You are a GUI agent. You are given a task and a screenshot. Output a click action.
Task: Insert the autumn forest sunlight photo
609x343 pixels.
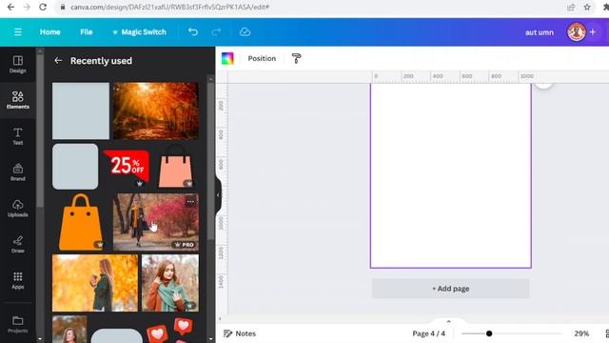(156, 111)
